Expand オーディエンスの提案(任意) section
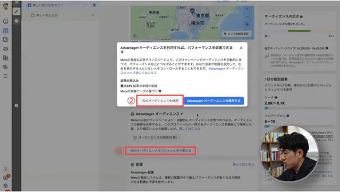This screenshot has width=340, height=192. [155, 137]
